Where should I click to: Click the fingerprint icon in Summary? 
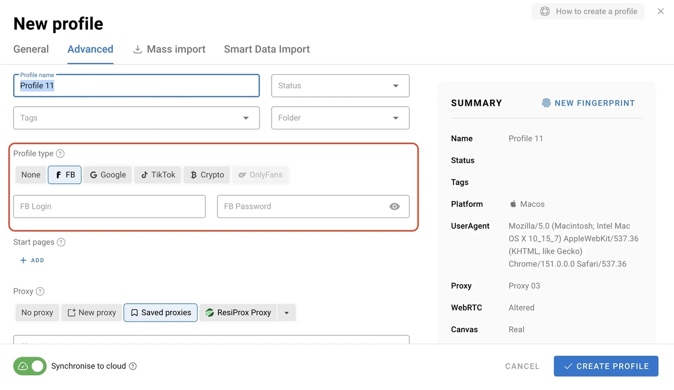click(x=547, y=103)
